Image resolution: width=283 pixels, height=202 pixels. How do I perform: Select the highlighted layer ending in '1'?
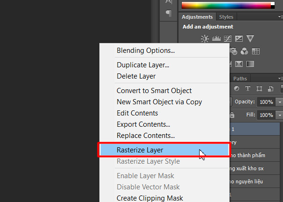[x=255, y=129]
